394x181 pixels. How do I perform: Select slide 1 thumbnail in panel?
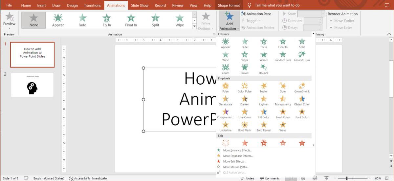click(33, 55)
